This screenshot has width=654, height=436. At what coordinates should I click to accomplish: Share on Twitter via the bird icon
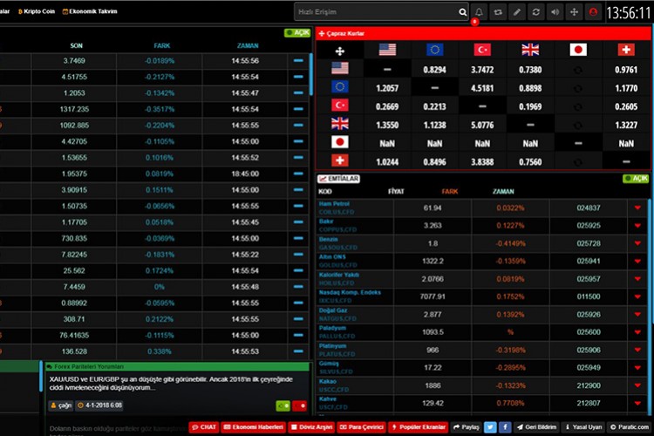point(491,427)
